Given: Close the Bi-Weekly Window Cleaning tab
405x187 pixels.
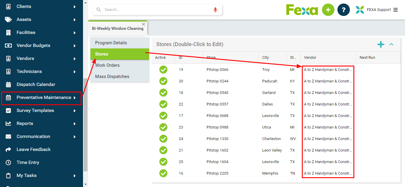Looking at the screenshot, I should click(143, 24).
